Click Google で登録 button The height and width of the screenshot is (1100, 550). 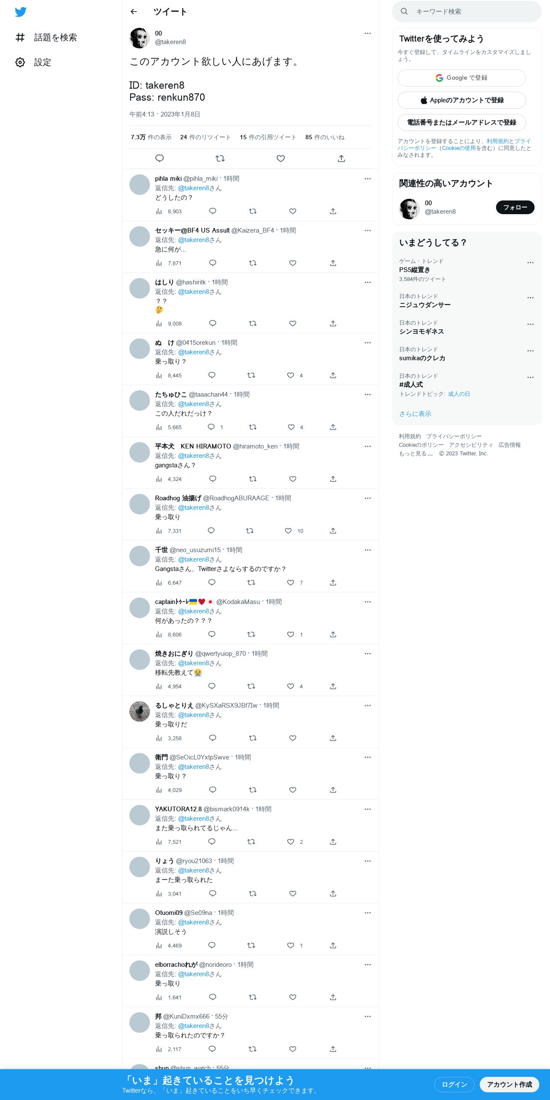pyautogui.click(x=462, y=78)
